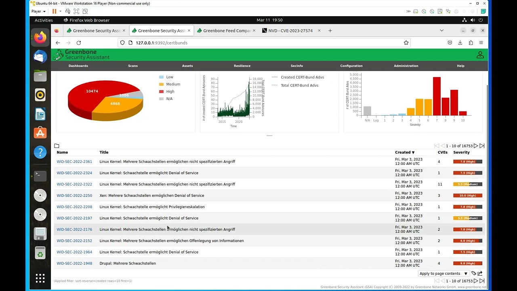Image resolution: width=517 pixels, height=291 pixels.
Task: Click the Activities button in Ubuntu top bar
Action: click(x=44, y=20)
